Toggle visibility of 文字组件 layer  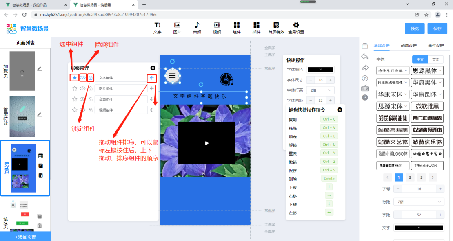click(x=82, y=78)
